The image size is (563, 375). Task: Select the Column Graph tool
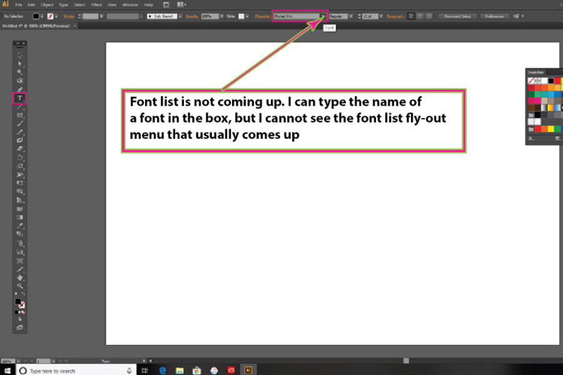[20, 252]
